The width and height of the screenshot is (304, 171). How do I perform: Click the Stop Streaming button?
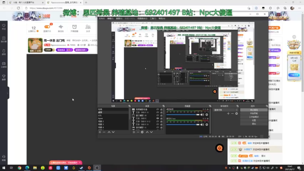point(254,110)
